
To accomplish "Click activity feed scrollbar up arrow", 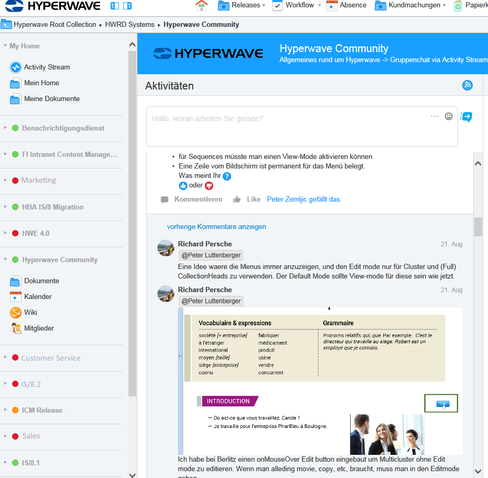I will [478, 163].
